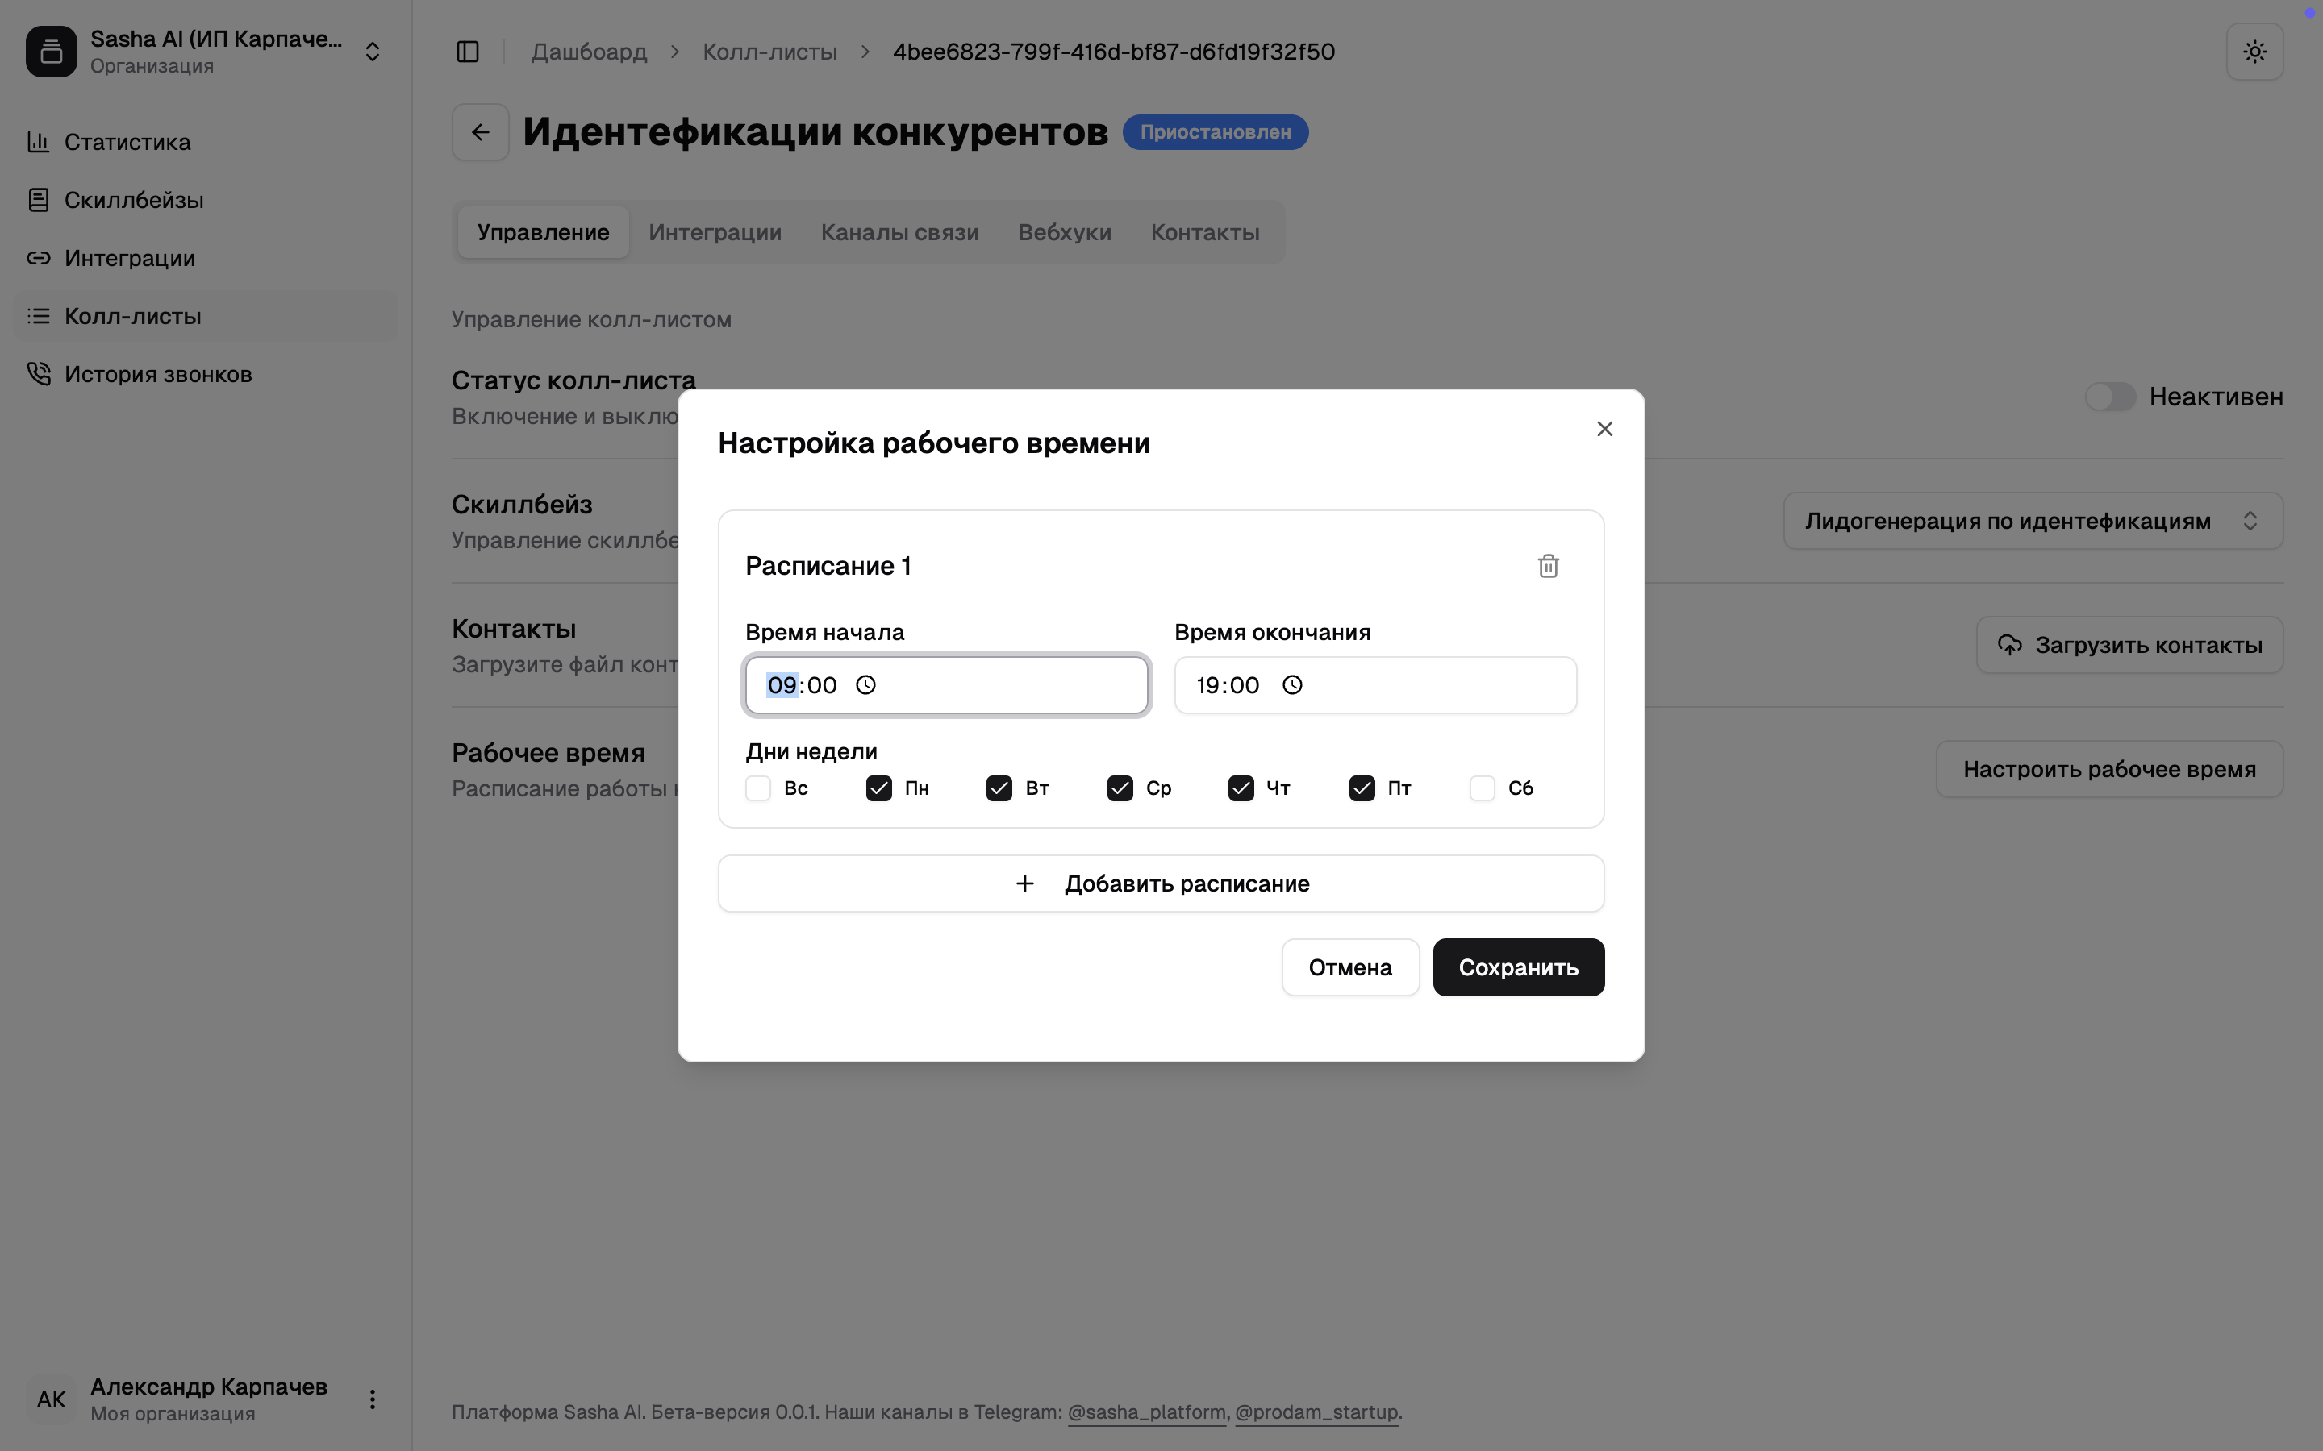Open user menu three-dots icon

tap(373, 1399)
